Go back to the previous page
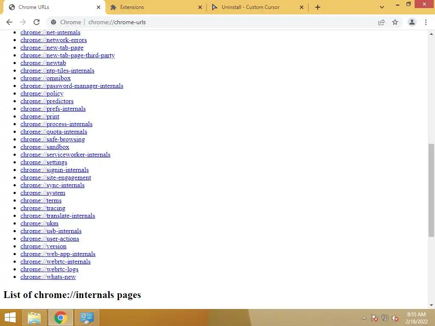 [9, 22]
